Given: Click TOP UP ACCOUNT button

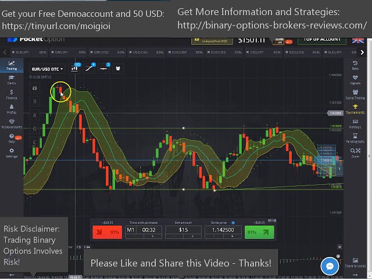Looking at the screenshot, I should pos(322,41).
